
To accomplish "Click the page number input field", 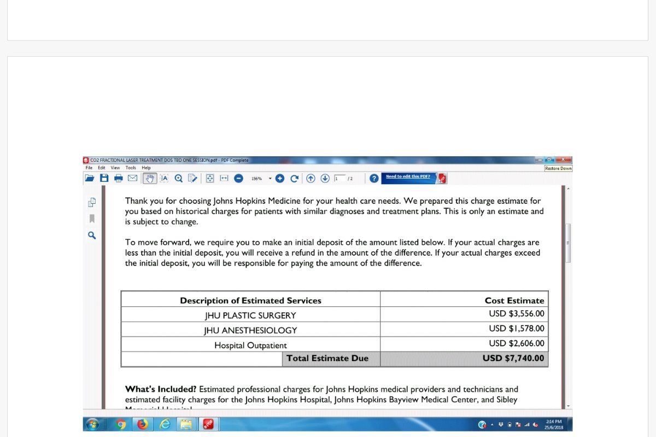I will tap(339, 178).
